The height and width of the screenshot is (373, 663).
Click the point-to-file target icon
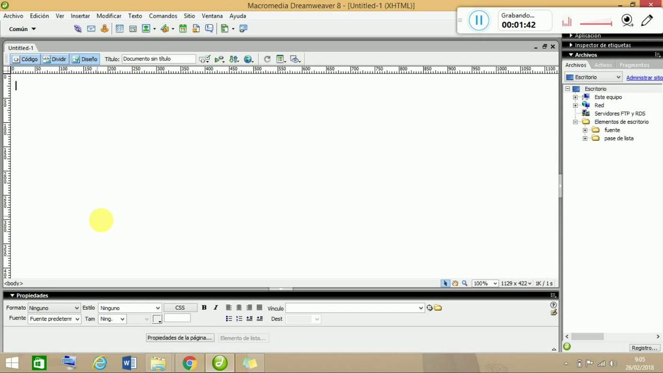tap(429, 308)
